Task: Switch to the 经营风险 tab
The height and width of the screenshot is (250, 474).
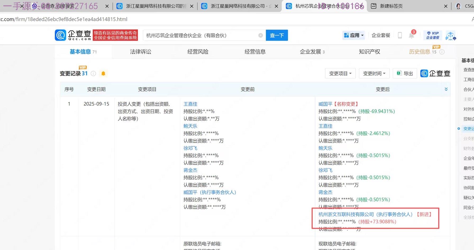Action: click(198, 52)
